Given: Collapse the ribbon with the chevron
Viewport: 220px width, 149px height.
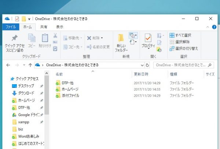Looking at the screenshot, I should coord(208,27).
